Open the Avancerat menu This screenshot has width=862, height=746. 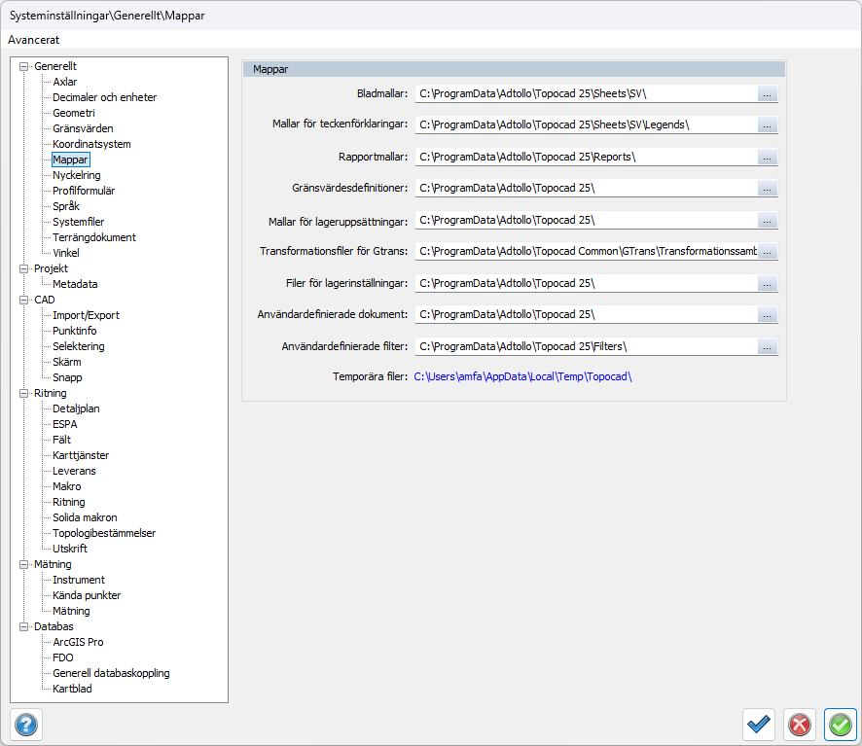pyautogui.click(x=33, y=40)
